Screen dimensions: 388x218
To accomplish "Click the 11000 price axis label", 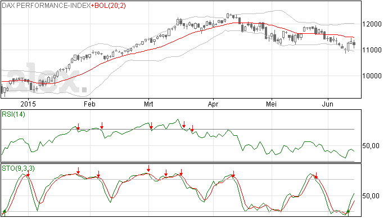I will coord(372,50).
